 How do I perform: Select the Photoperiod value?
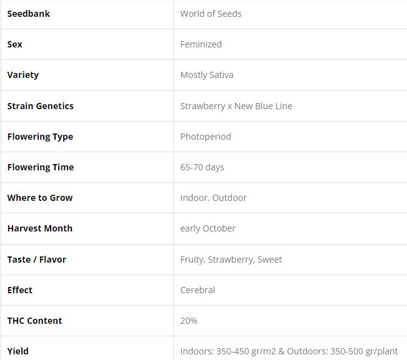point(206,137)
